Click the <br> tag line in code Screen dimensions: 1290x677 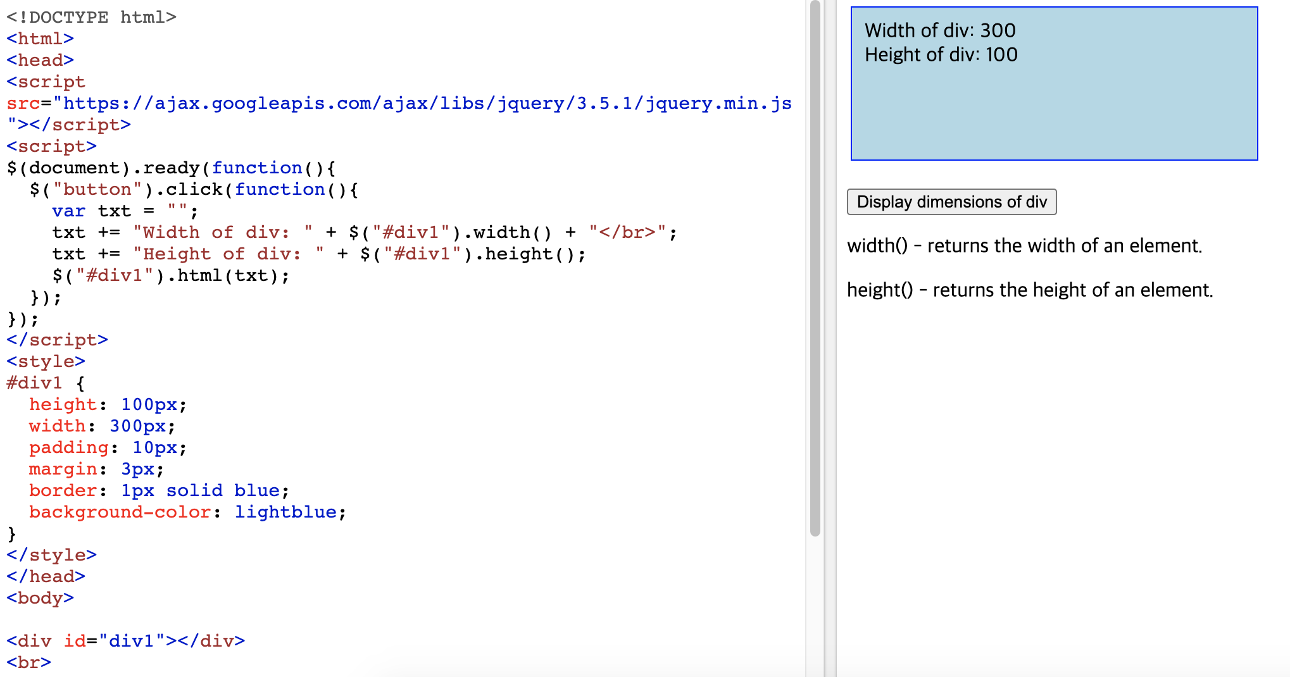(x=28, y=662)
